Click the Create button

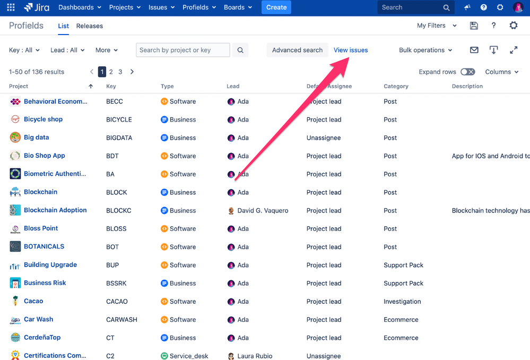(276, 7)
